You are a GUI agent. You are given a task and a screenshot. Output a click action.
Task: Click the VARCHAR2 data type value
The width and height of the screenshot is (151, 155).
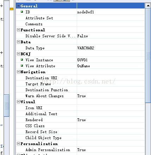(86, 48)
